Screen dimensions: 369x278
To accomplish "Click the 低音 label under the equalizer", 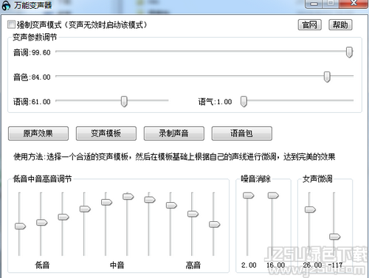I will click(42, 265).
